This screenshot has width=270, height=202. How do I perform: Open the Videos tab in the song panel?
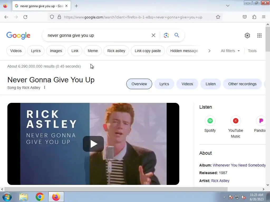[x=187, y=84]
